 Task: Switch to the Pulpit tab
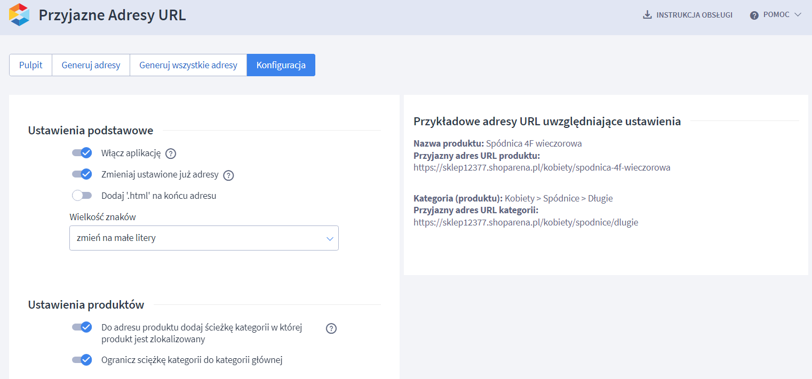click(x=30, y=64)
